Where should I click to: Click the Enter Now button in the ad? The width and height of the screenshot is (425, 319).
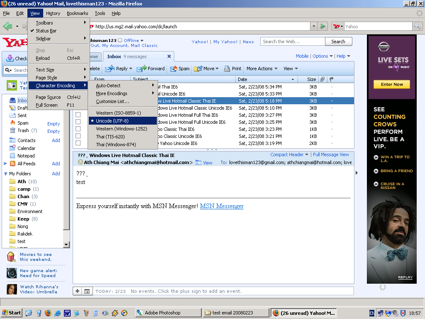392,84
